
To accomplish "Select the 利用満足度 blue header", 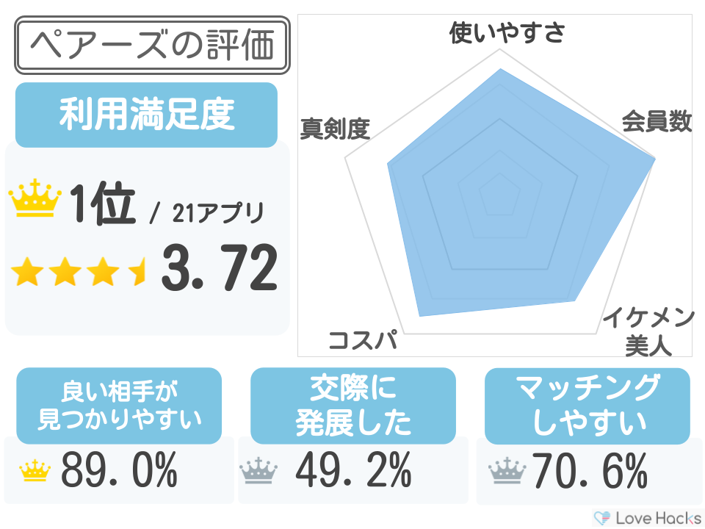I will coord(146,115).
